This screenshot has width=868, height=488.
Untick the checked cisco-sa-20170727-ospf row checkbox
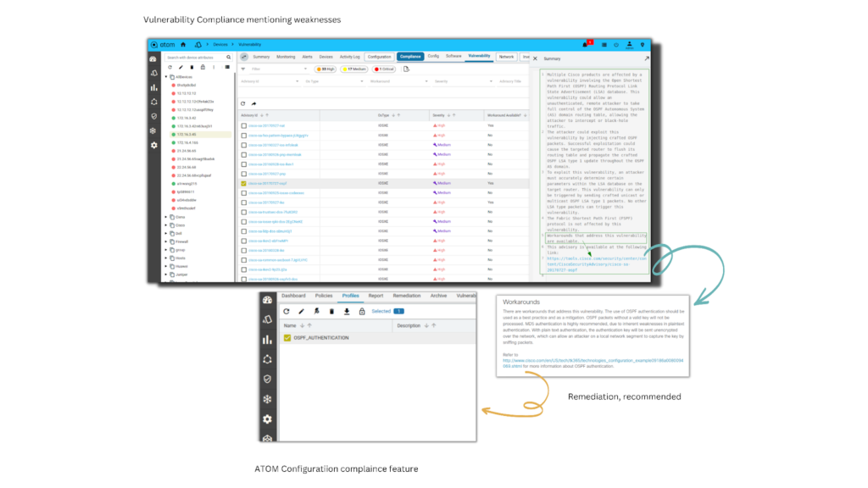pos(243,183)
